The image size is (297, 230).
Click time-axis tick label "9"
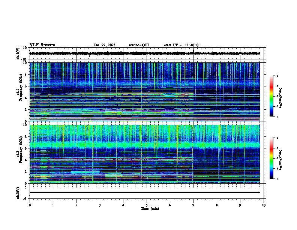[x=240, y=205]
